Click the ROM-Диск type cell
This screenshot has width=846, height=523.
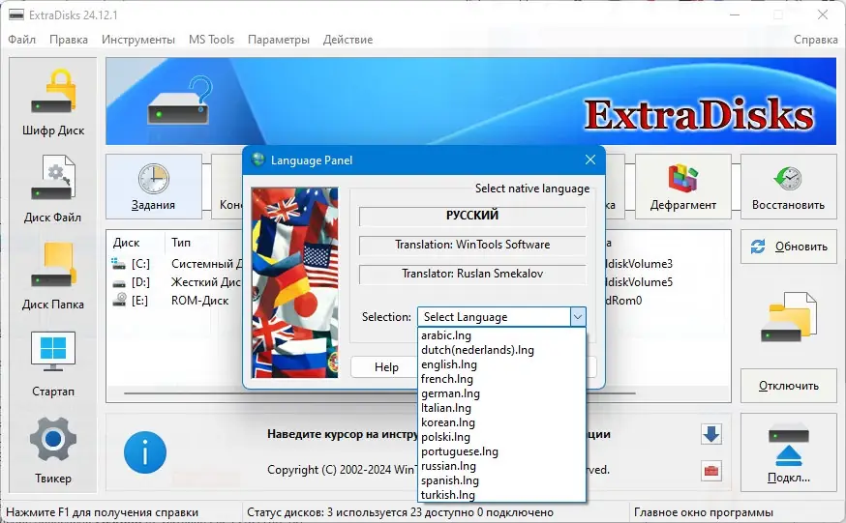[200, 300]
